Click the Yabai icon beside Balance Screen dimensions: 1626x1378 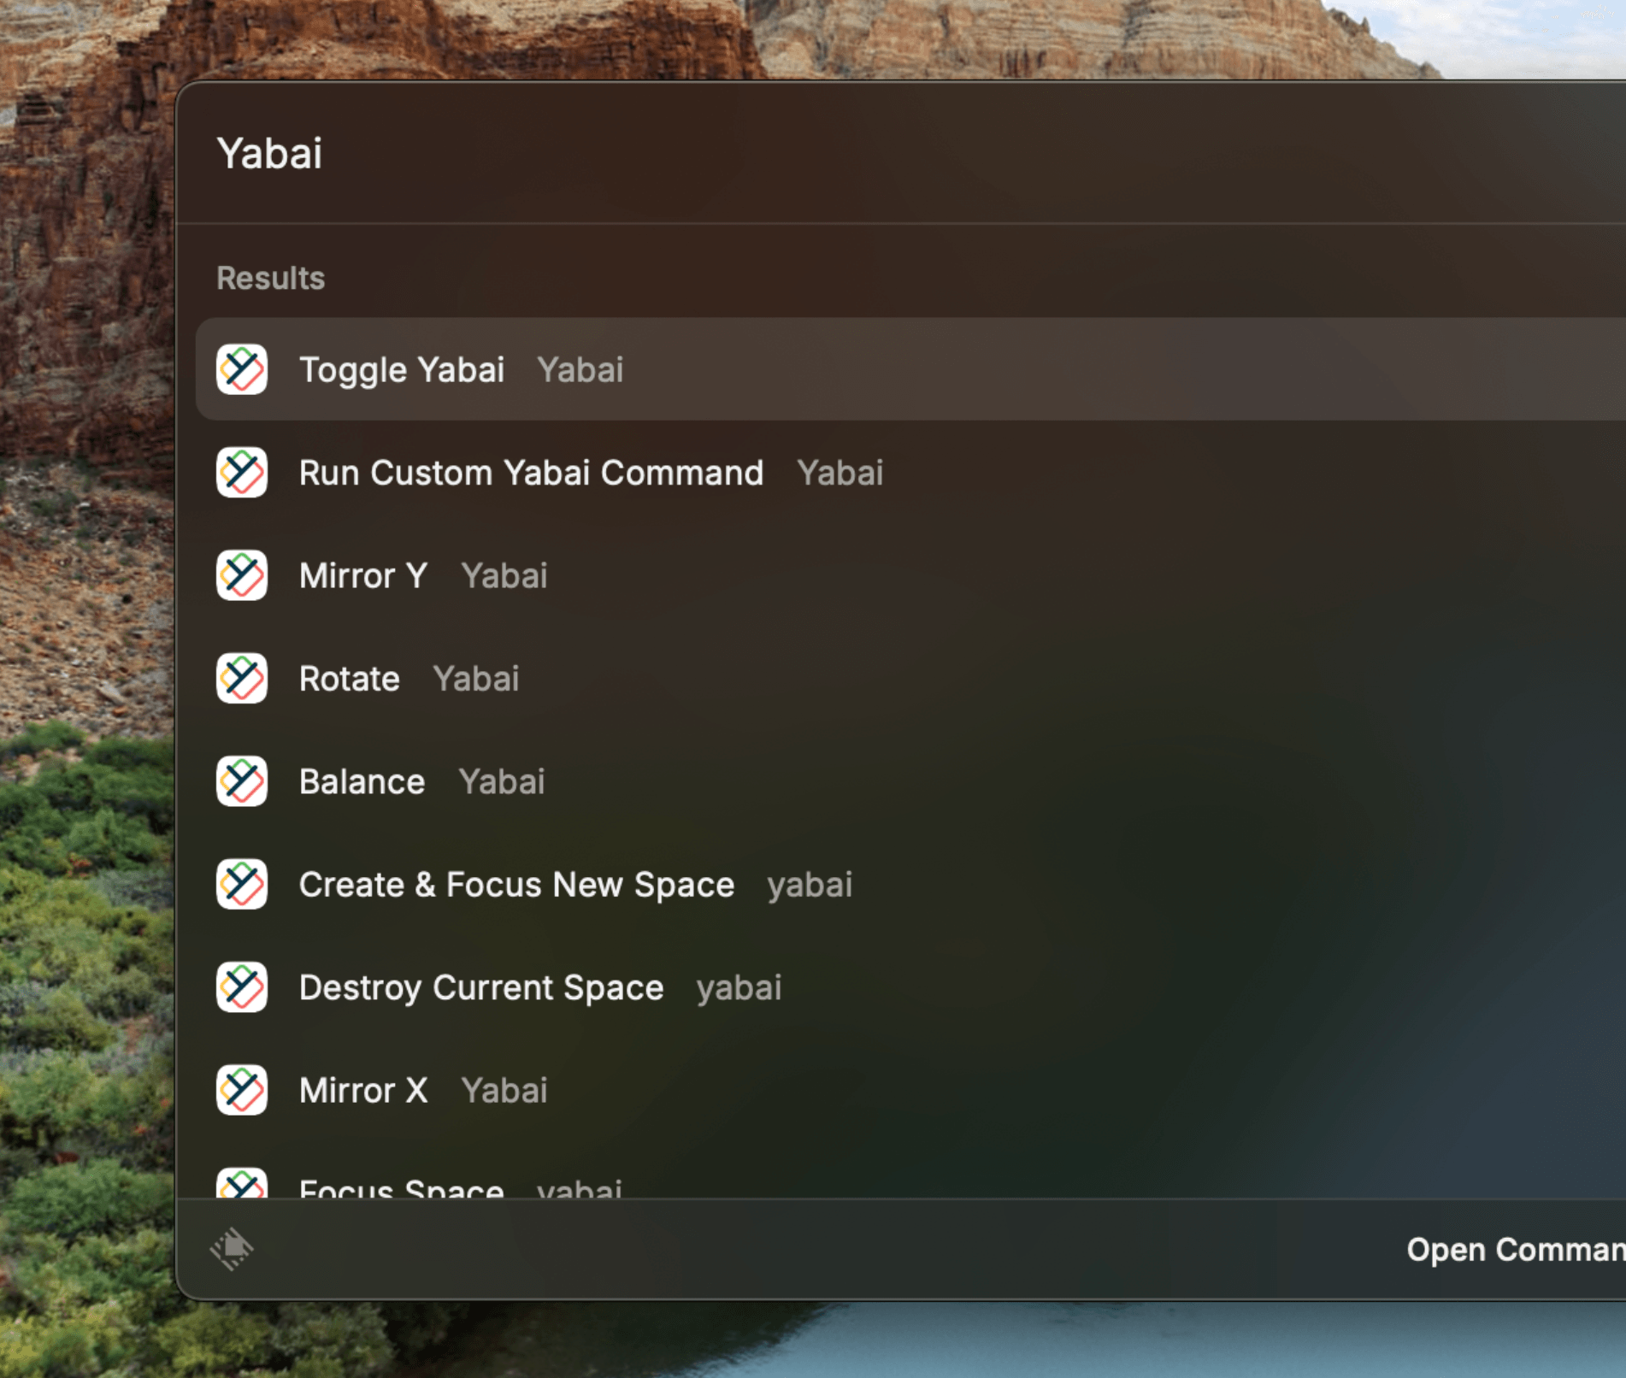click(x=242, y=780)
